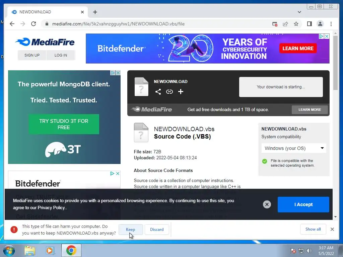Screen dimensions: 343x257
Task: Click TRY STUDIO 3T FOR FREE
Action: tap(64, 124)
